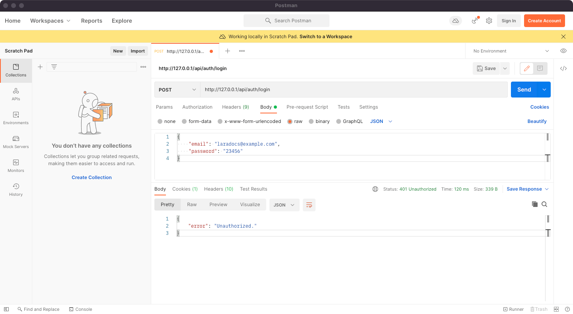Close the Scratch Pad yellow banner

coord(563,37)
